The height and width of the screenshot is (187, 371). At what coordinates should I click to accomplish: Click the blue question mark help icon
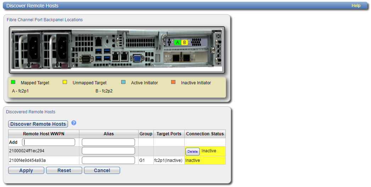[74, 123]
